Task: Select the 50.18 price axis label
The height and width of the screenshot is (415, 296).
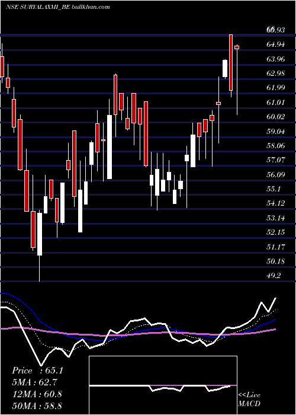Action: [x=276, y=261]
